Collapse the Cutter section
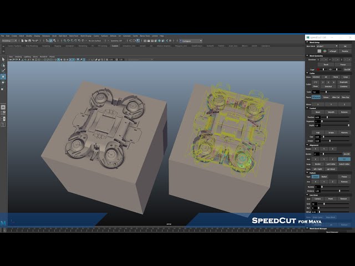Image resolution: width=355 pixels, height=266 pixels. pyautogui.click(x=307, y=73)
